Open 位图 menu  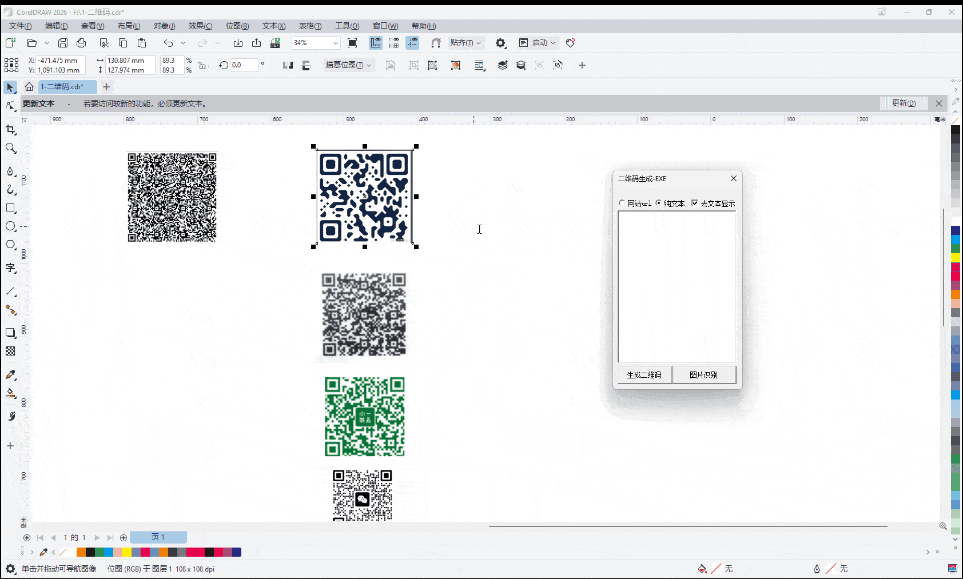(237, 26)
